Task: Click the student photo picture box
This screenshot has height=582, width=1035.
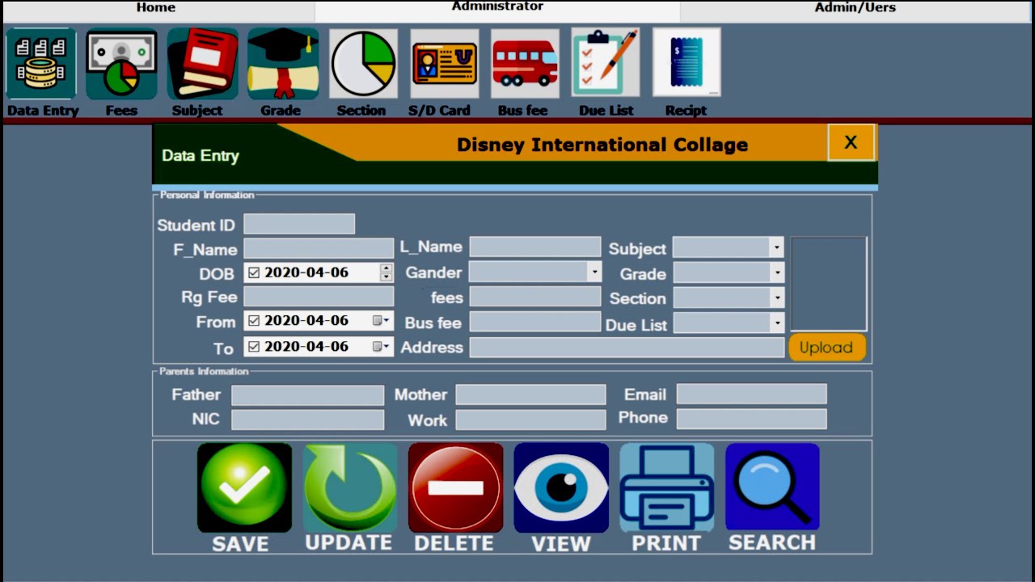Action: (829, 284)
